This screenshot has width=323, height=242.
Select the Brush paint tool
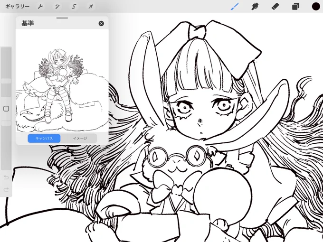(x=235, y=7)
